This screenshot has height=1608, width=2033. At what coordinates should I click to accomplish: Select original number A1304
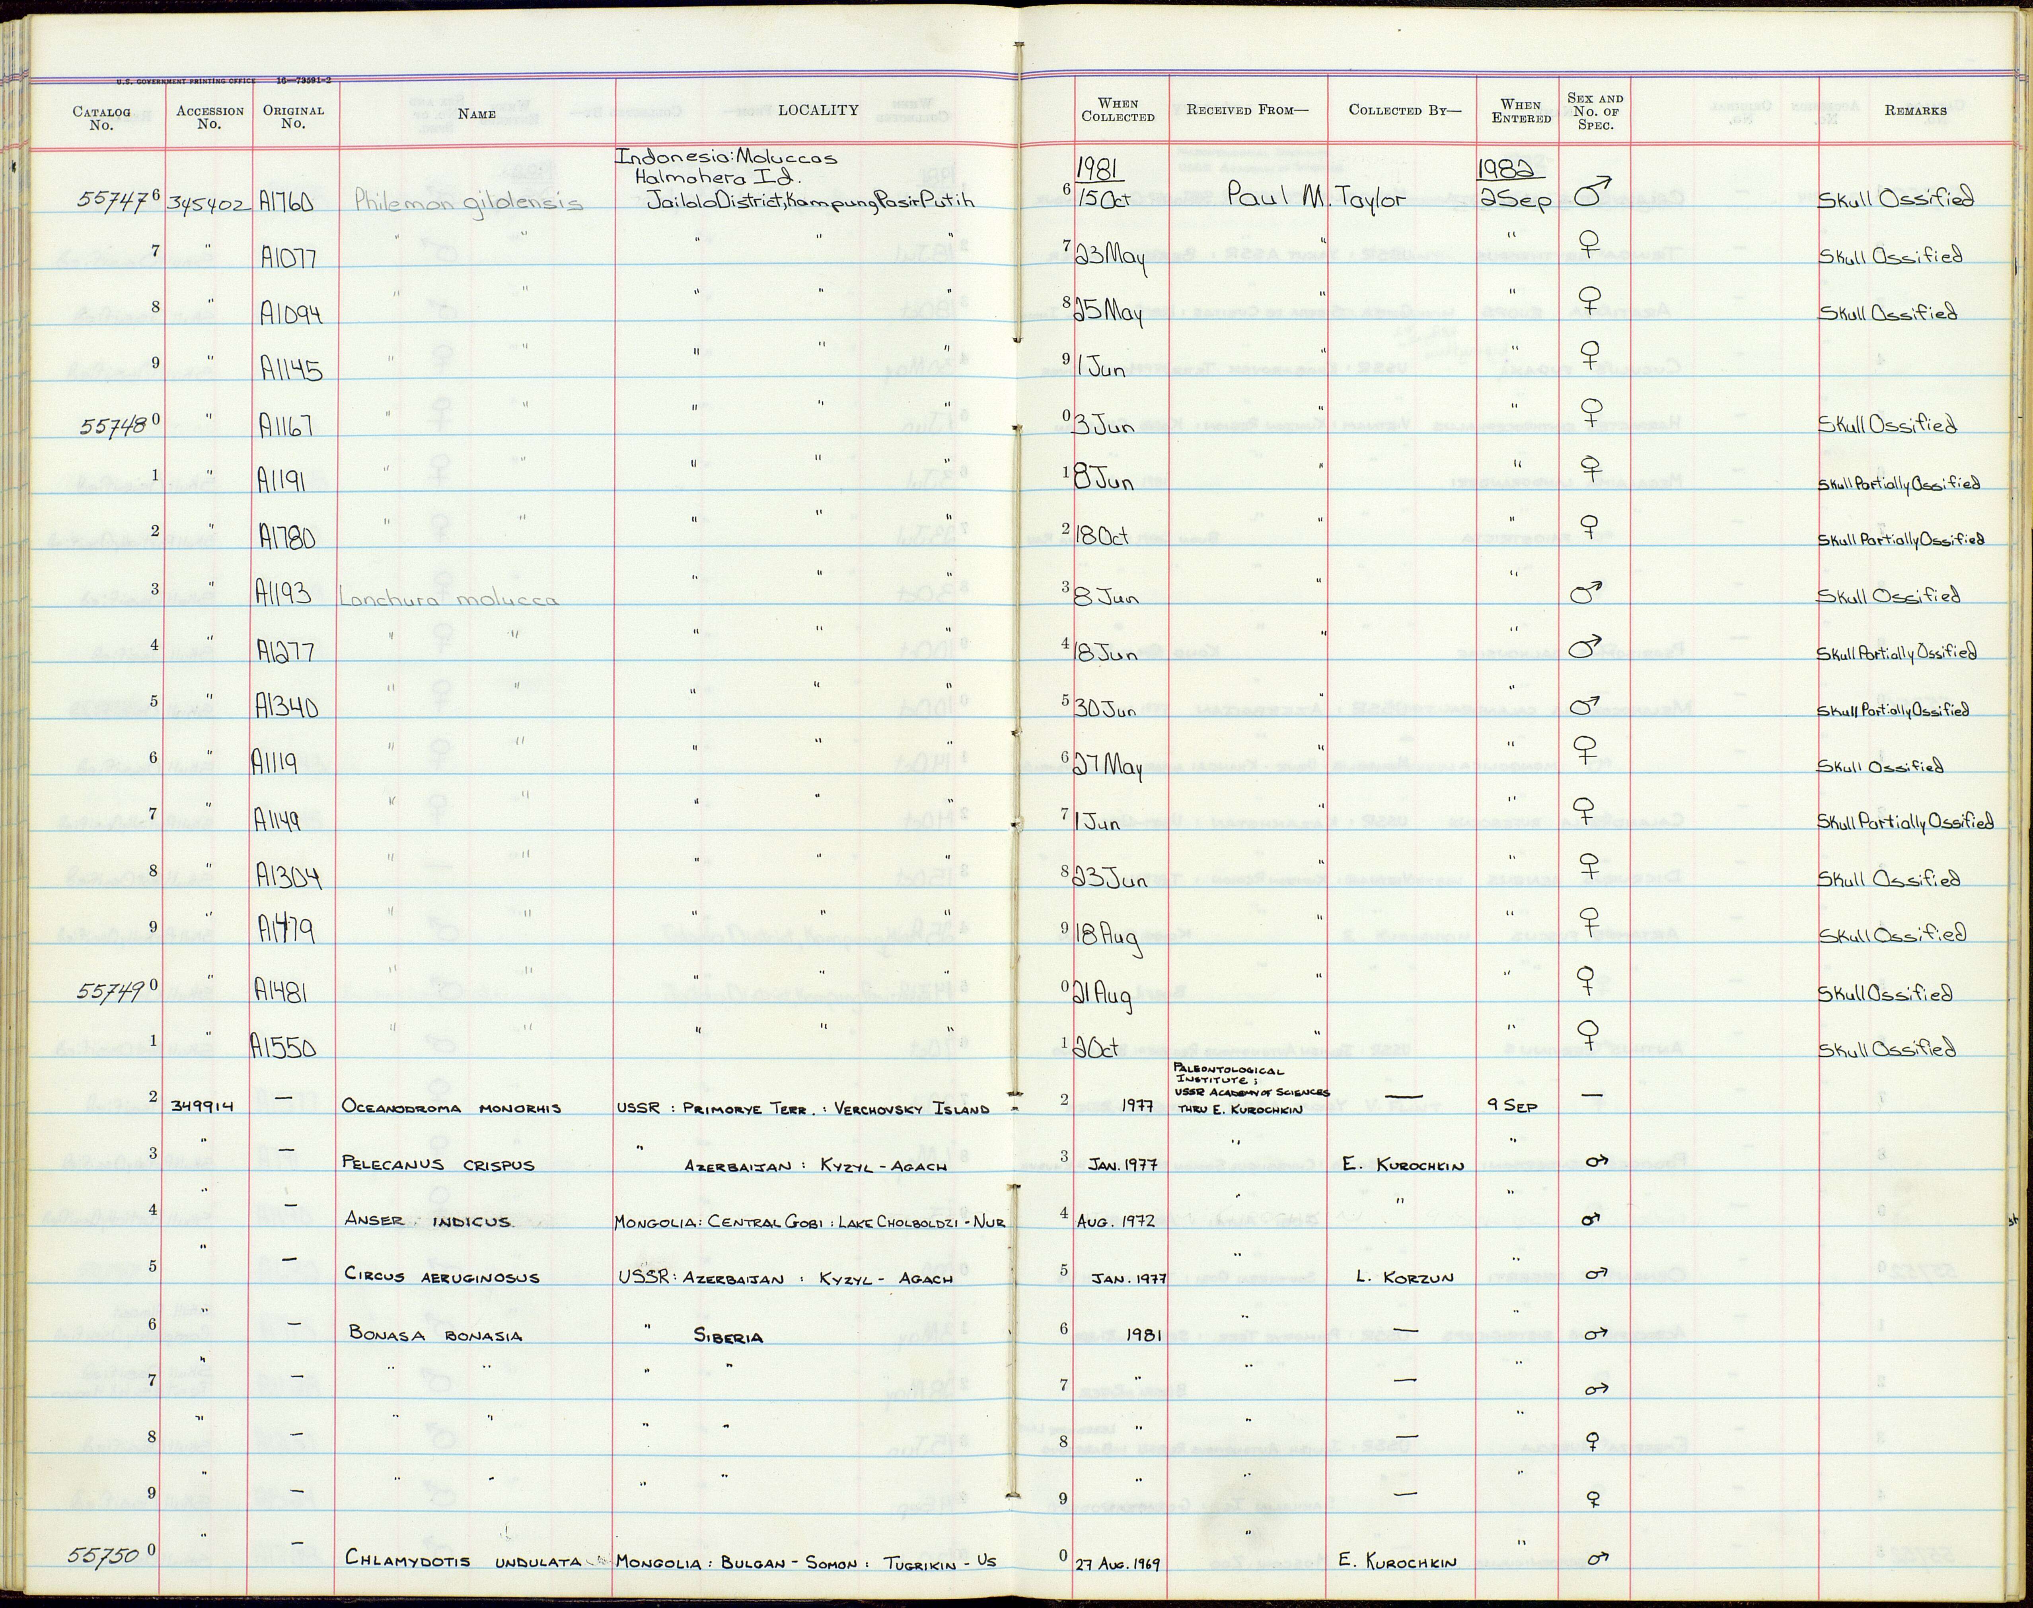pyautogui.click(x=289, y=877)
